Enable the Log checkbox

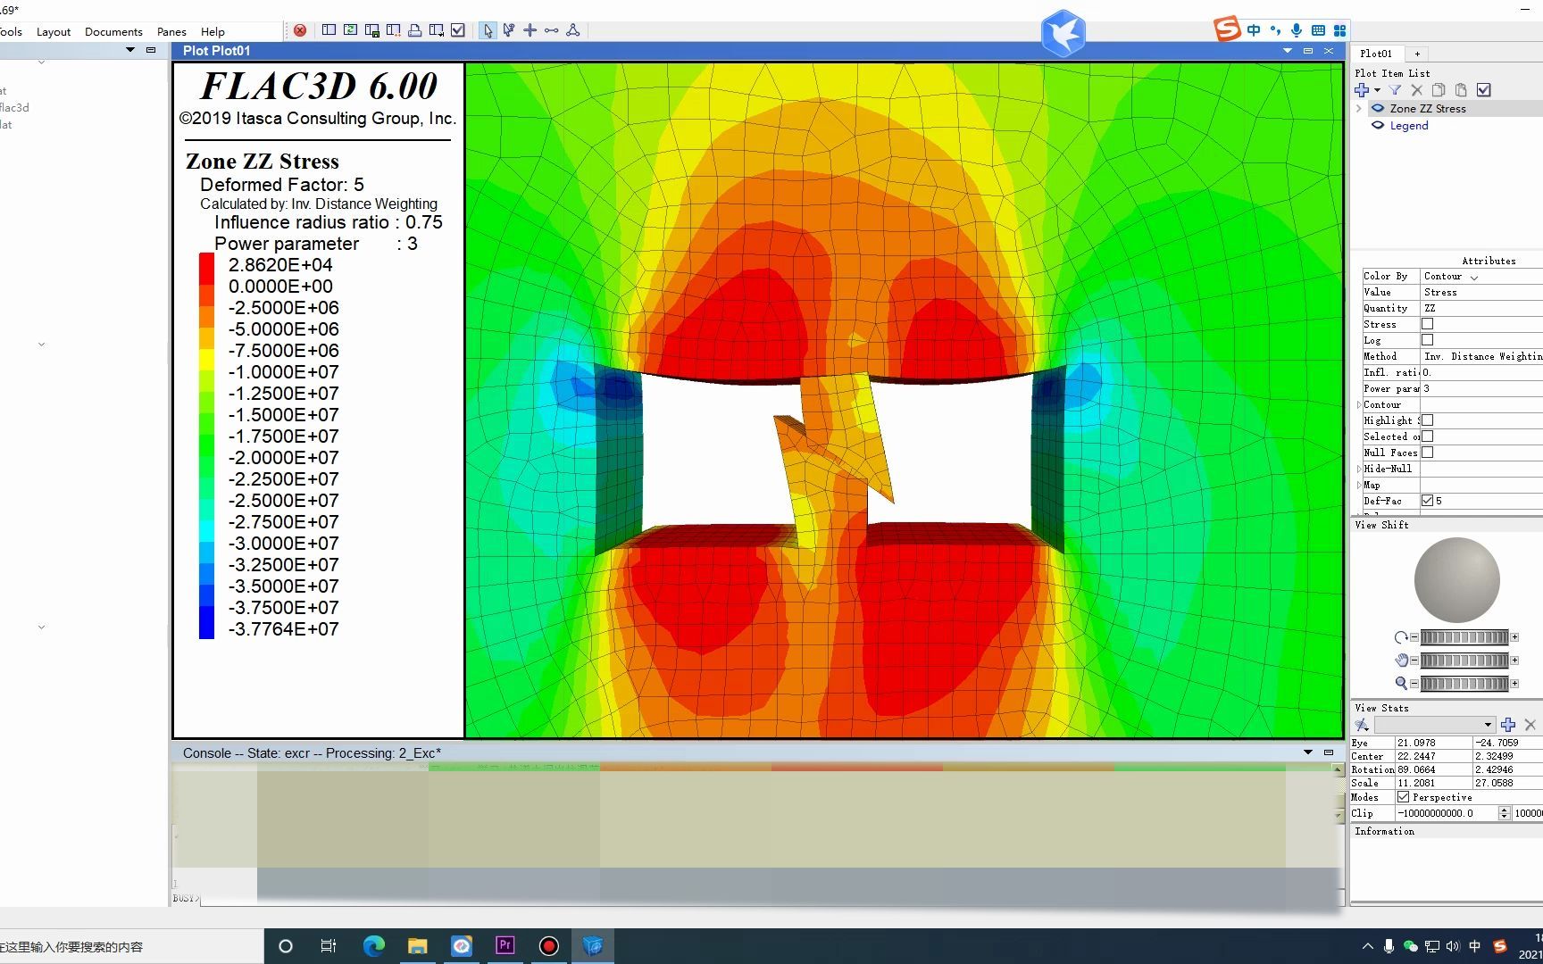click(1427, 340)
